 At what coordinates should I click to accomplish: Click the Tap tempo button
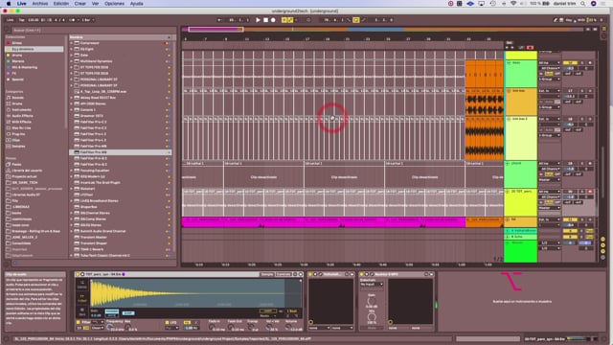point(21,20)
